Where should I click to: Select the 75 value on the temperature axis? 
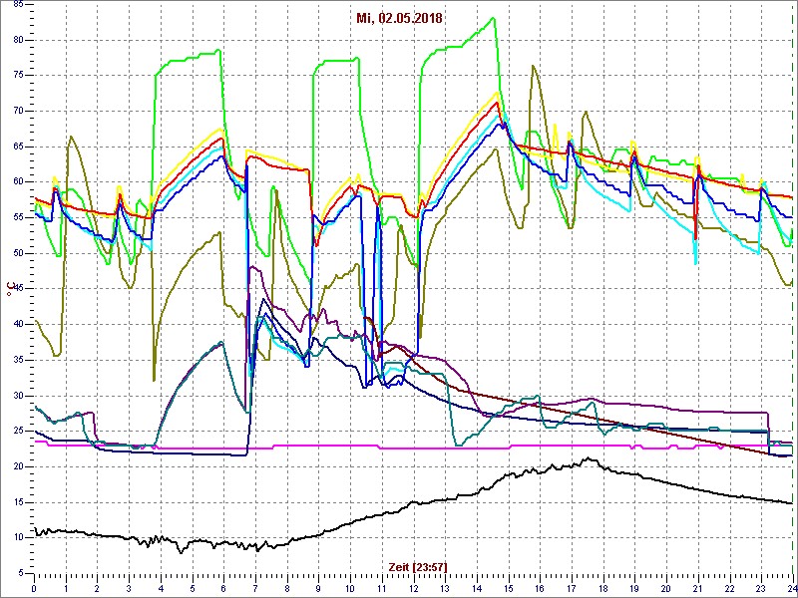(17, 76)
